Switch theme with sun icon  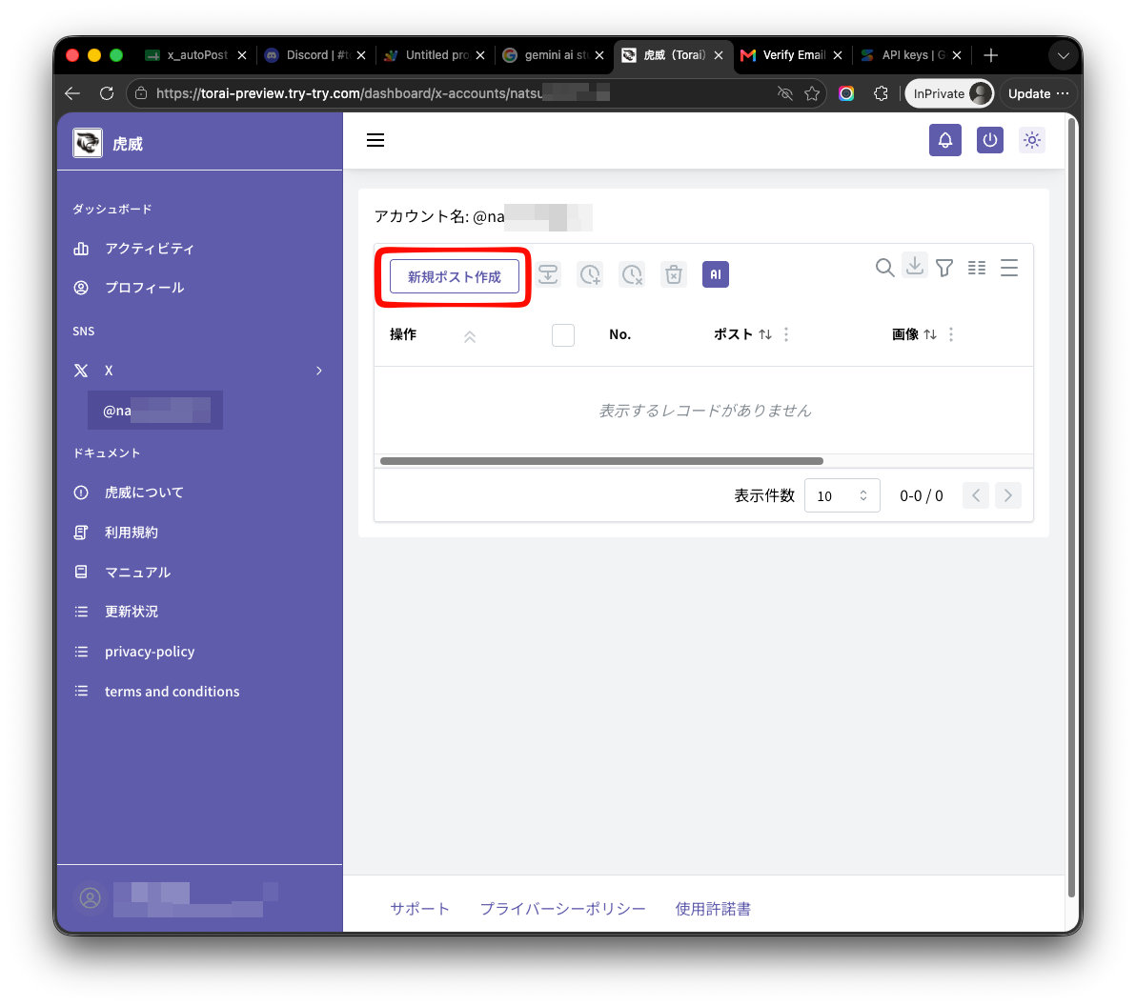tap(1032, 140)
